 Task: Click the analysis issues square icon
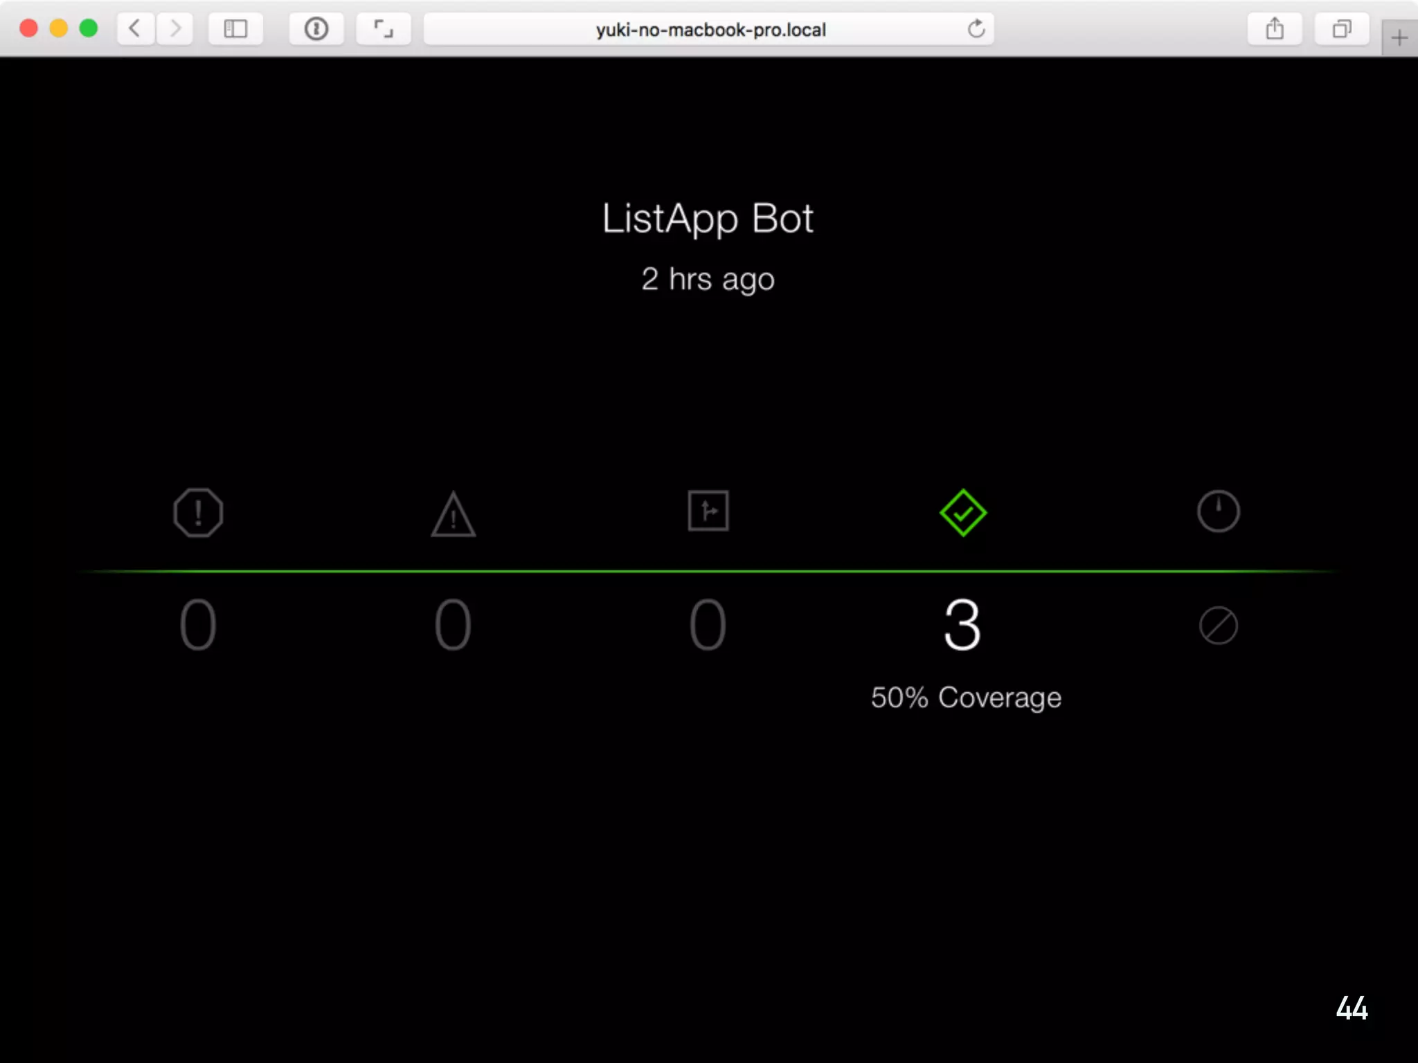tap(708, 511)
